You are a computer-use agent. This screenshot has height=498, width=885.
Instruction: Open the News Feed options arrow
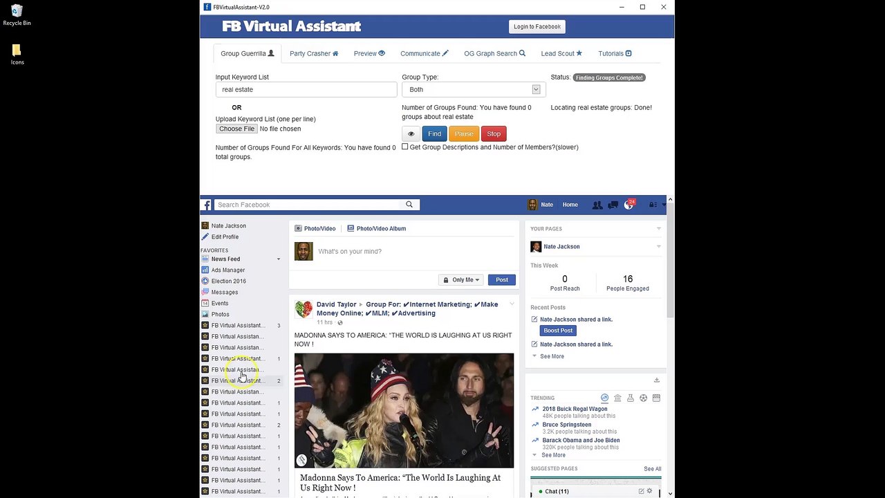(279, 259)
